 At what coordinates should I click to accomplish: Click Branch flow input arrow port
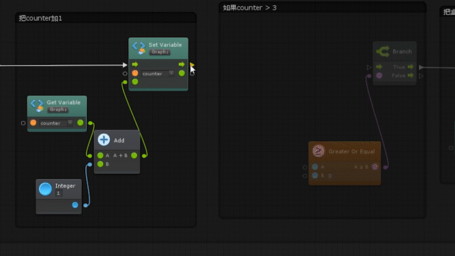tap(379, 67)
